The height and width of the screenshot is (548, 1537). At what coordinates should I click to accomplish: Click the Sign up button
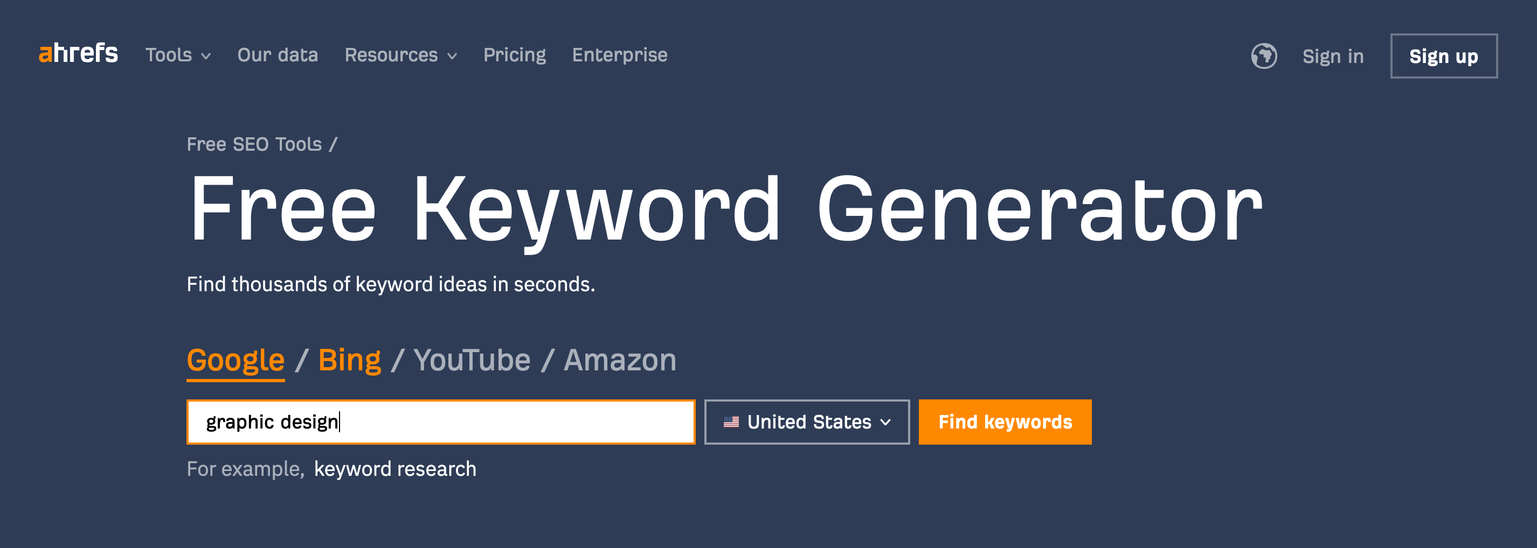[x=1443, y=56]
